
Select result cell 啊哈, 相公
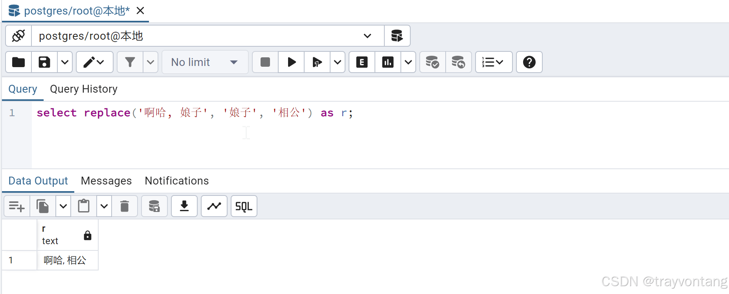click(x=68, y=260)
